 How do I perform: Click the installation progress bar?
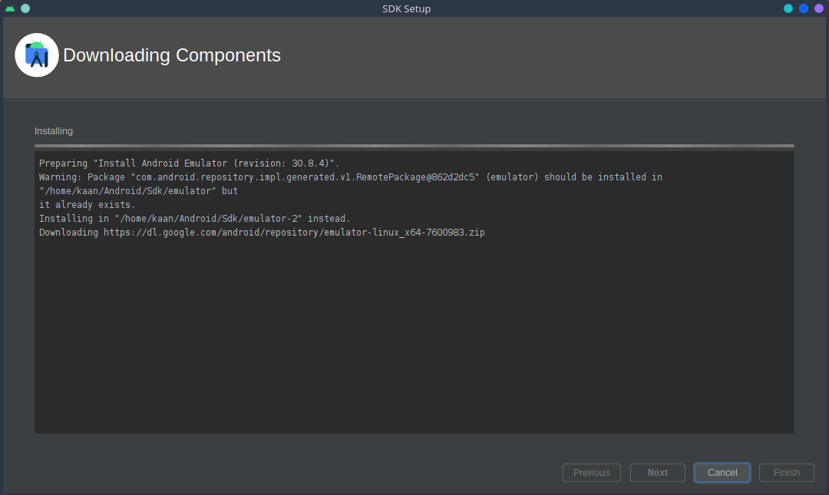tap(414, 145)
